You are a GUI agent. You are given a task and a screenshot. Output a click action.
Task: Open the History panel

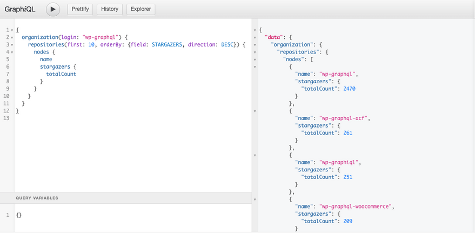(110, 9)
